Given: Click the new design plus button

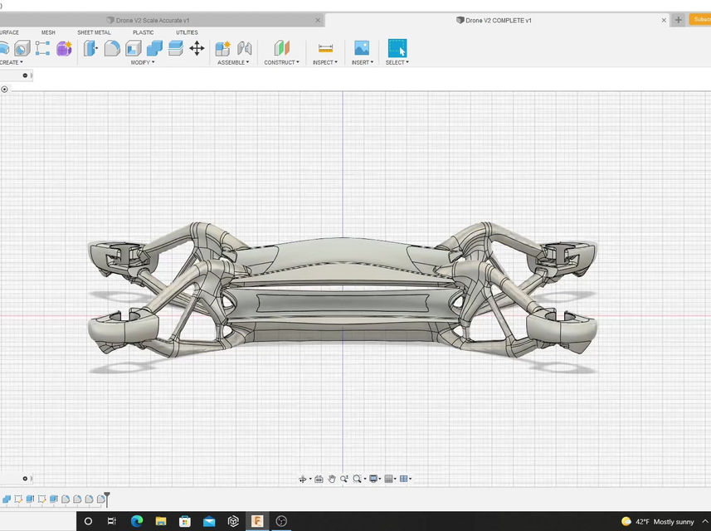Looking at the screenshot, I should tap(678, 20).
